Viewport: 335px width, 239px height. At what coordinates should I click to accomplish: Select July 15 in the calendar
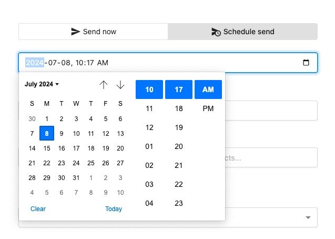47,148
